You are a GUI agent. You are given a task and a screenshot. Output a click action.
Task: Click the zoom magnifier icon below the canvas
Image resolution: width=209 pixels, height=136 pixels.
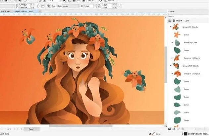click(166, 126)
